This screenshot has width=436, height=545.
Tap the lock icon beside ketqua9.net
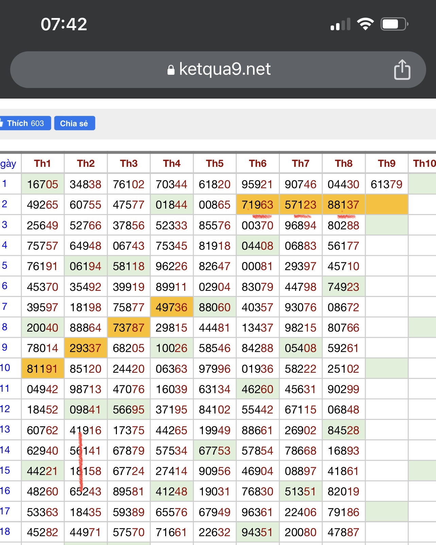click(x=171, y=70)
